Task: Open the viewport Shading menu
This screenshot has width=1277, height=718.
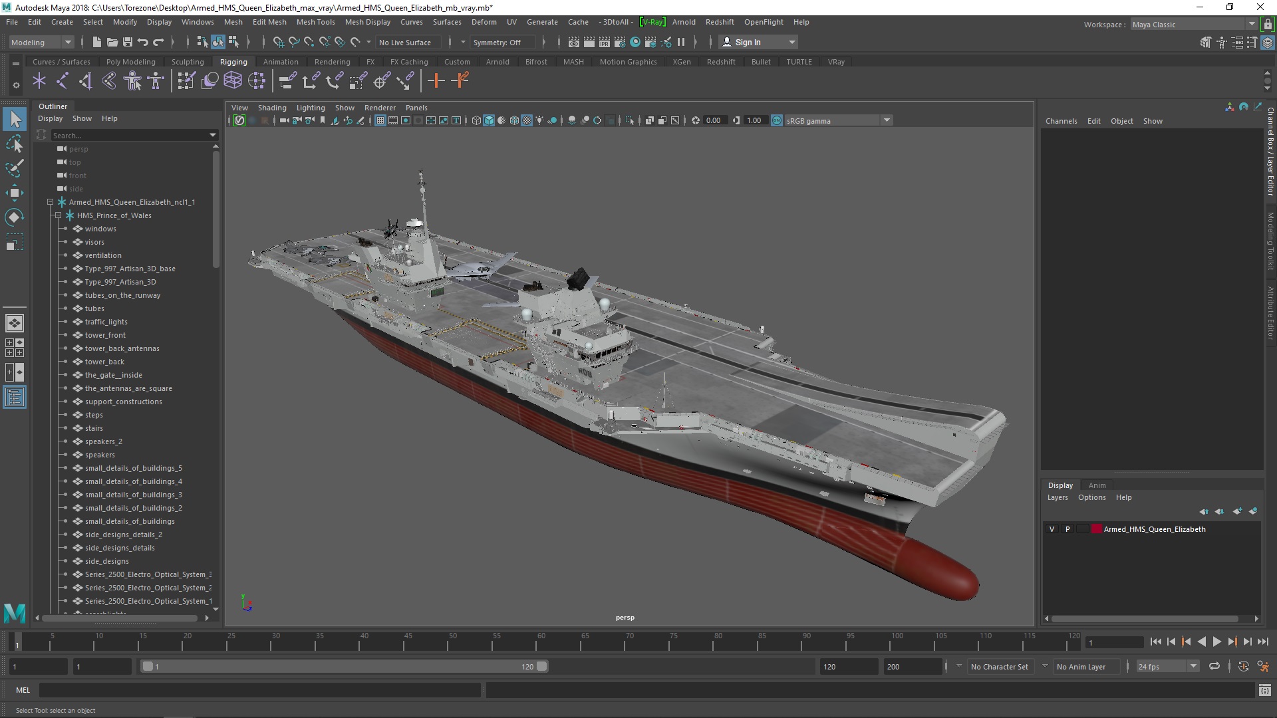Action: click(272, 108)
